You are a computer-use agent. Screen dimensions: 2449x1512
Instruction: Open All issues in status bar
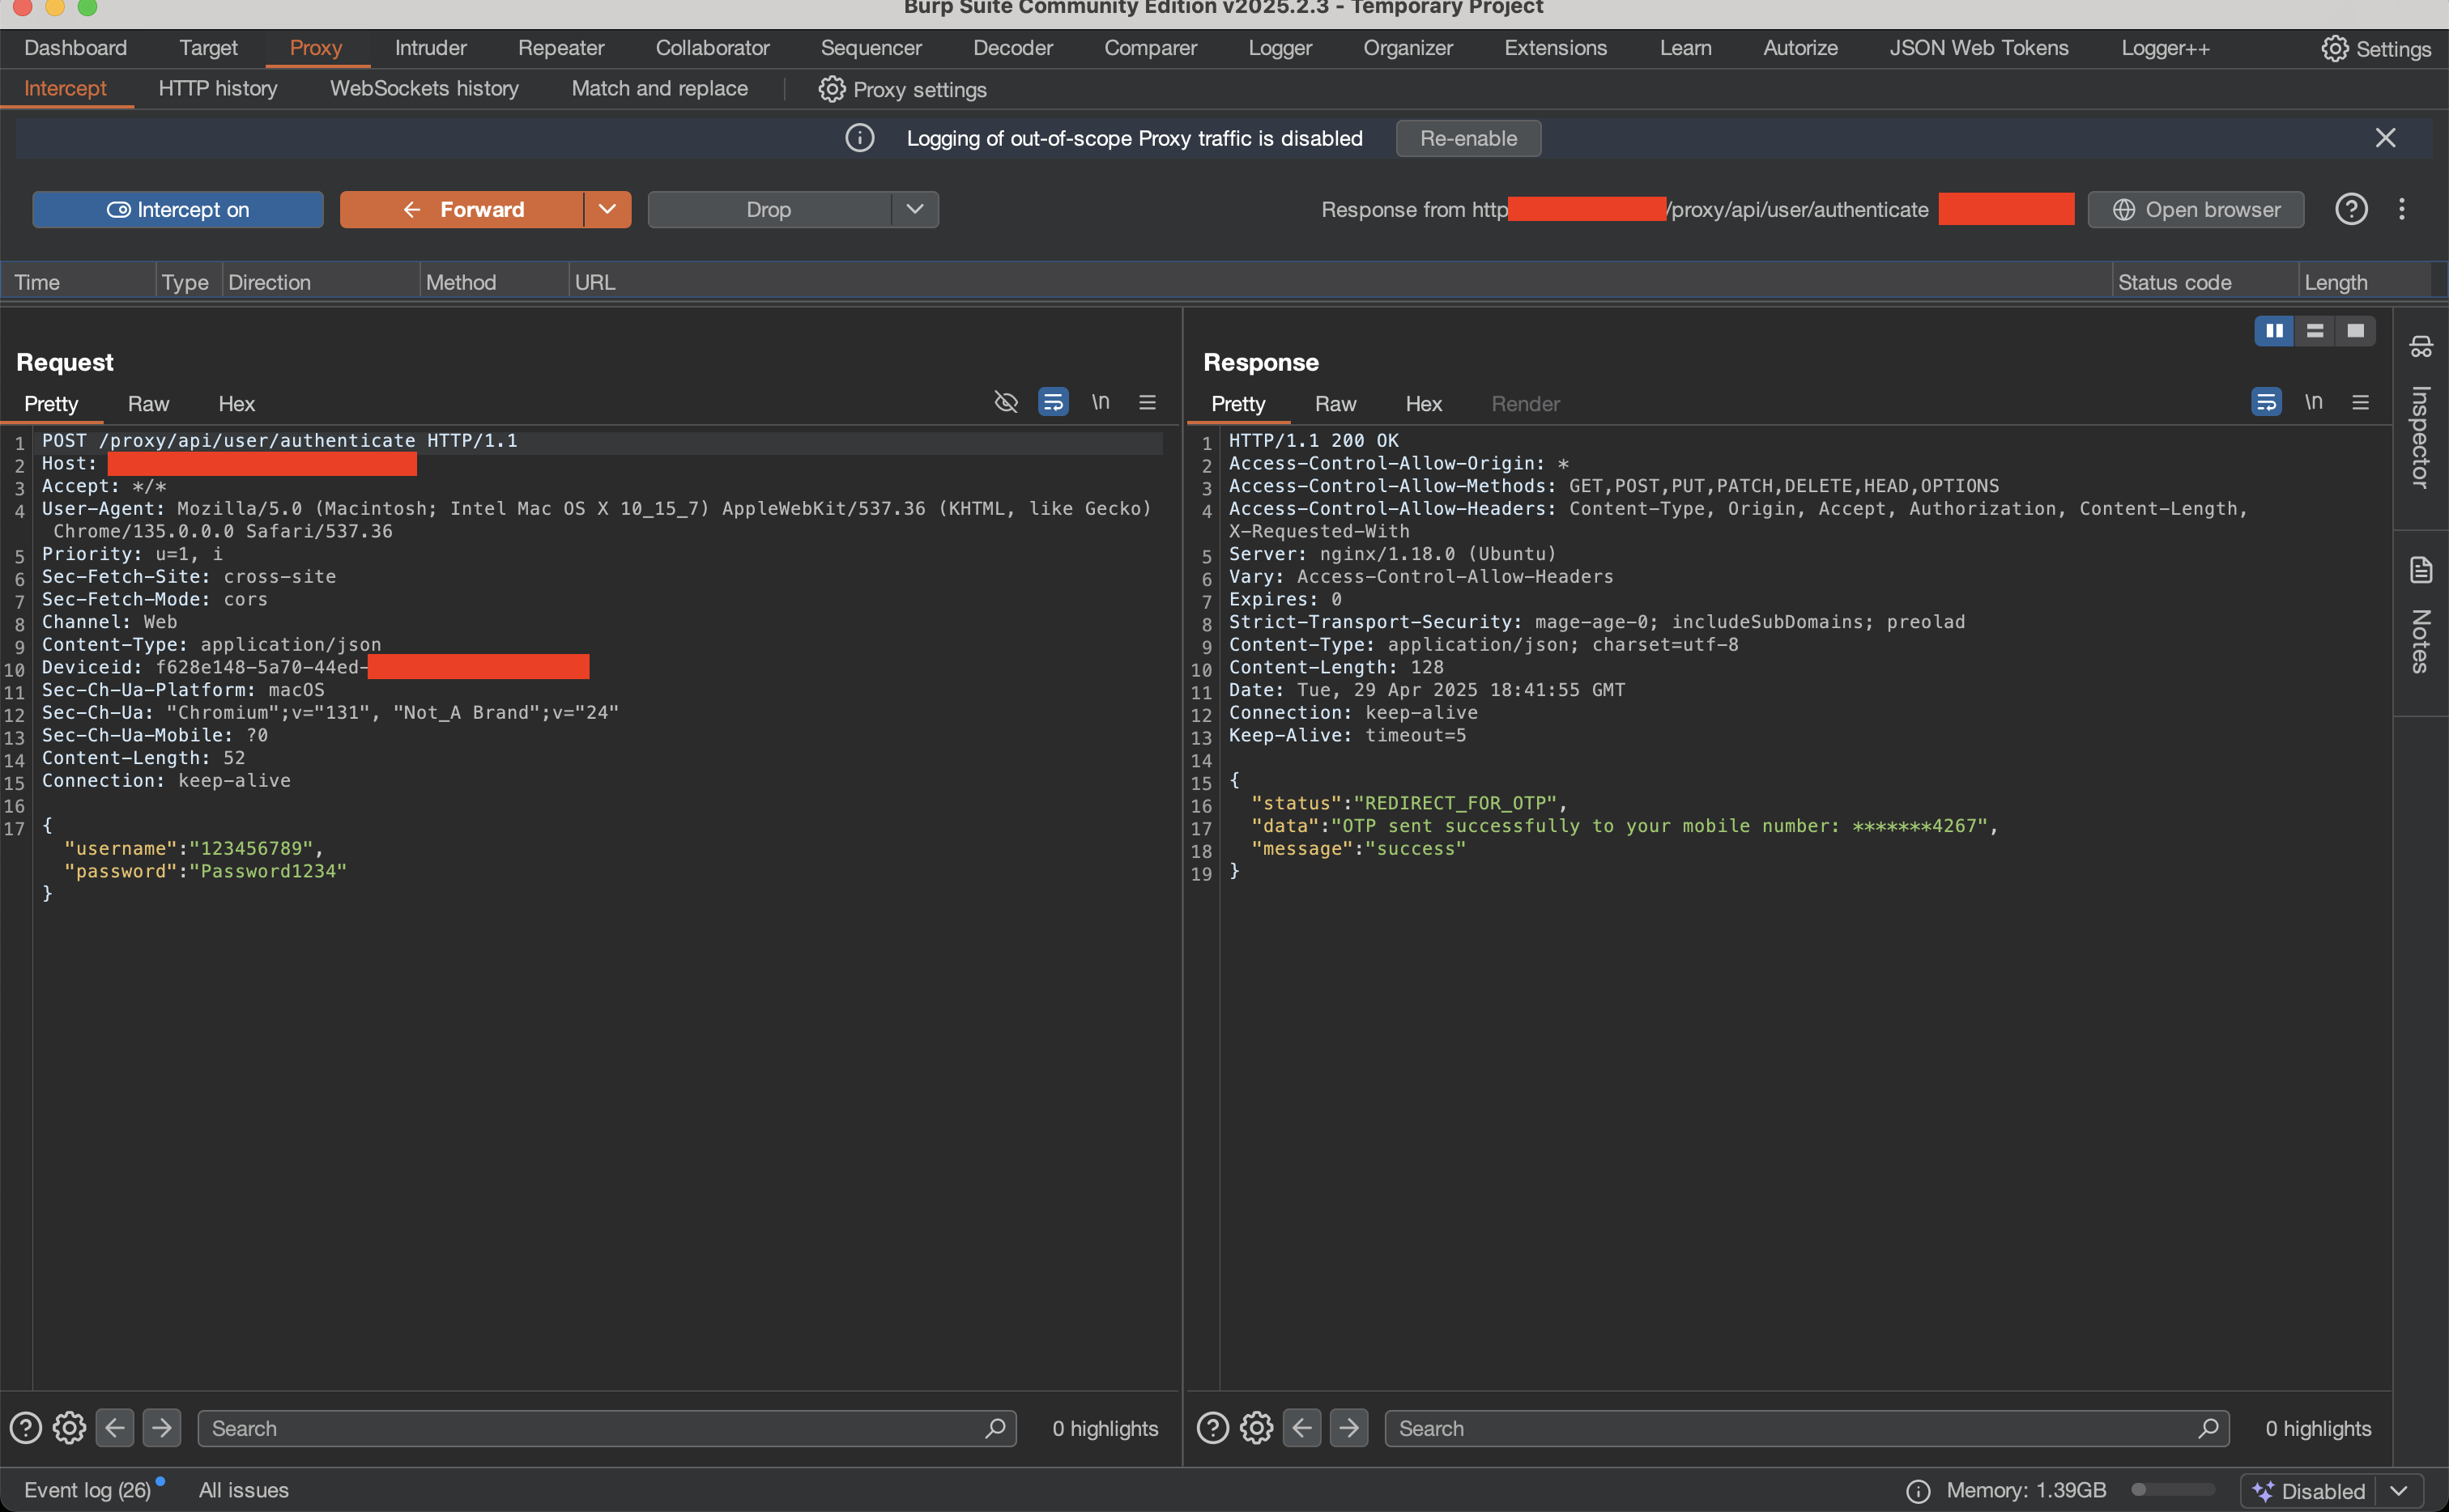point(243,1490)
